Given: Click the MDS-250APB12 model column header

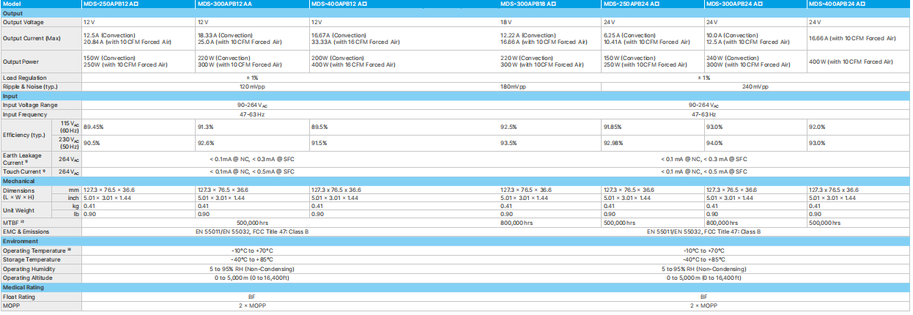Looking at the screenshot, I should point(110,4).
